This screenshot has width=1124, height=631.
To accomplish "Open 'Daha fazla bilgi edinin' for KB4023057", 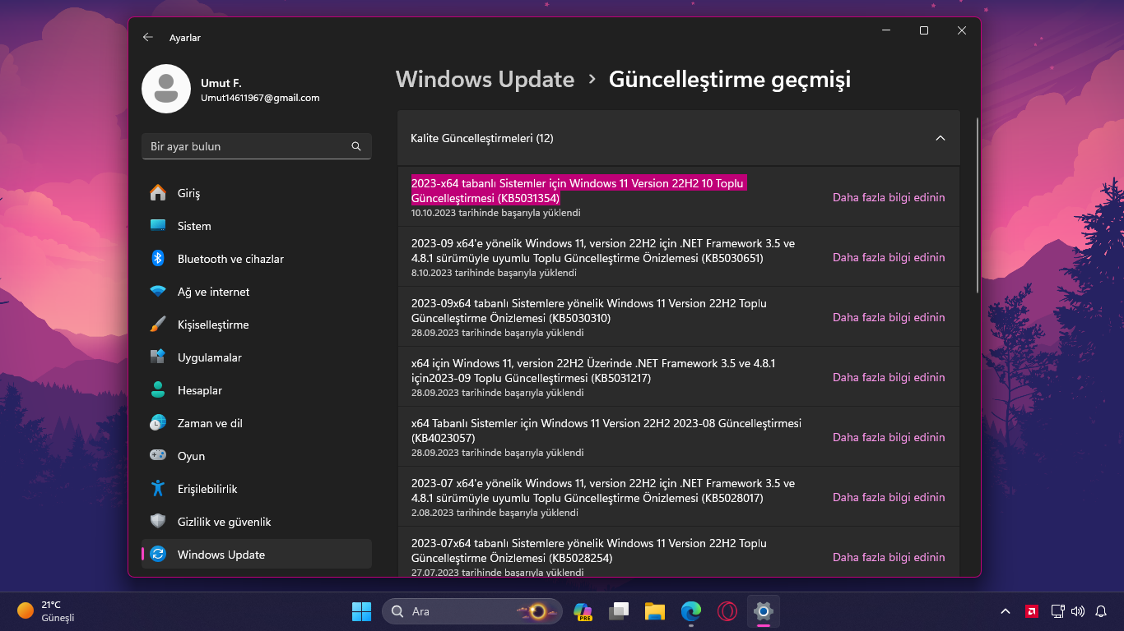I will [x=889, y=437].
